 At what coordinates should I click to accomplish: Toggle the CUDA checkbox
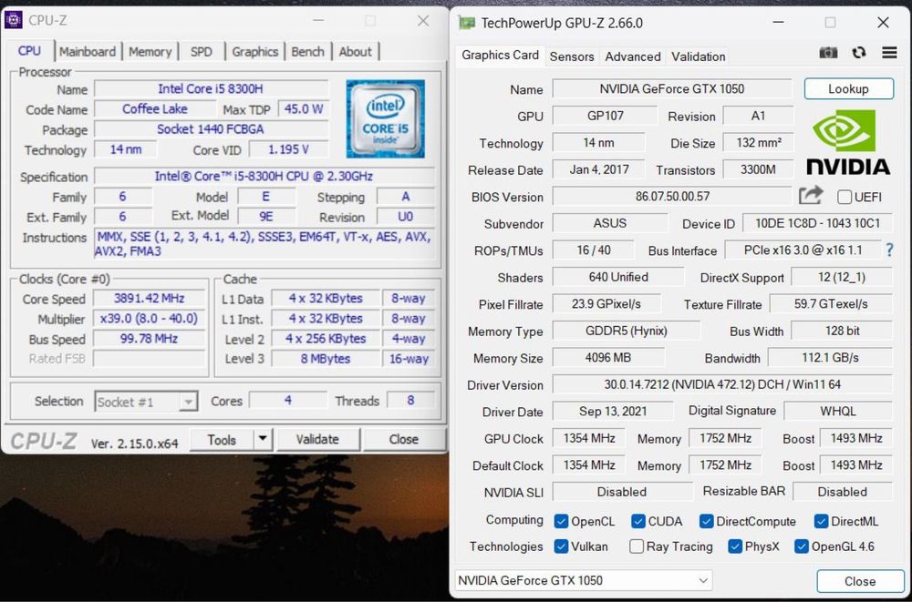(x=638, y=521)
